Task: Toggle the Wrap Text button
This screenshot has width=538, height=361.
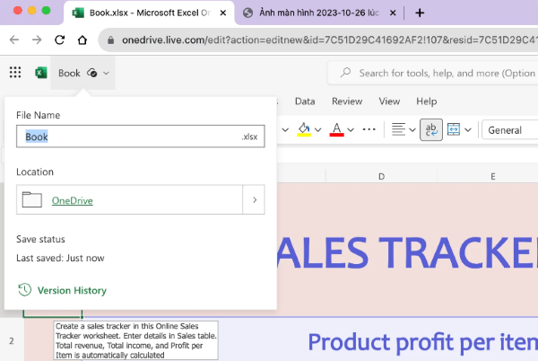Action: point(430,129)
